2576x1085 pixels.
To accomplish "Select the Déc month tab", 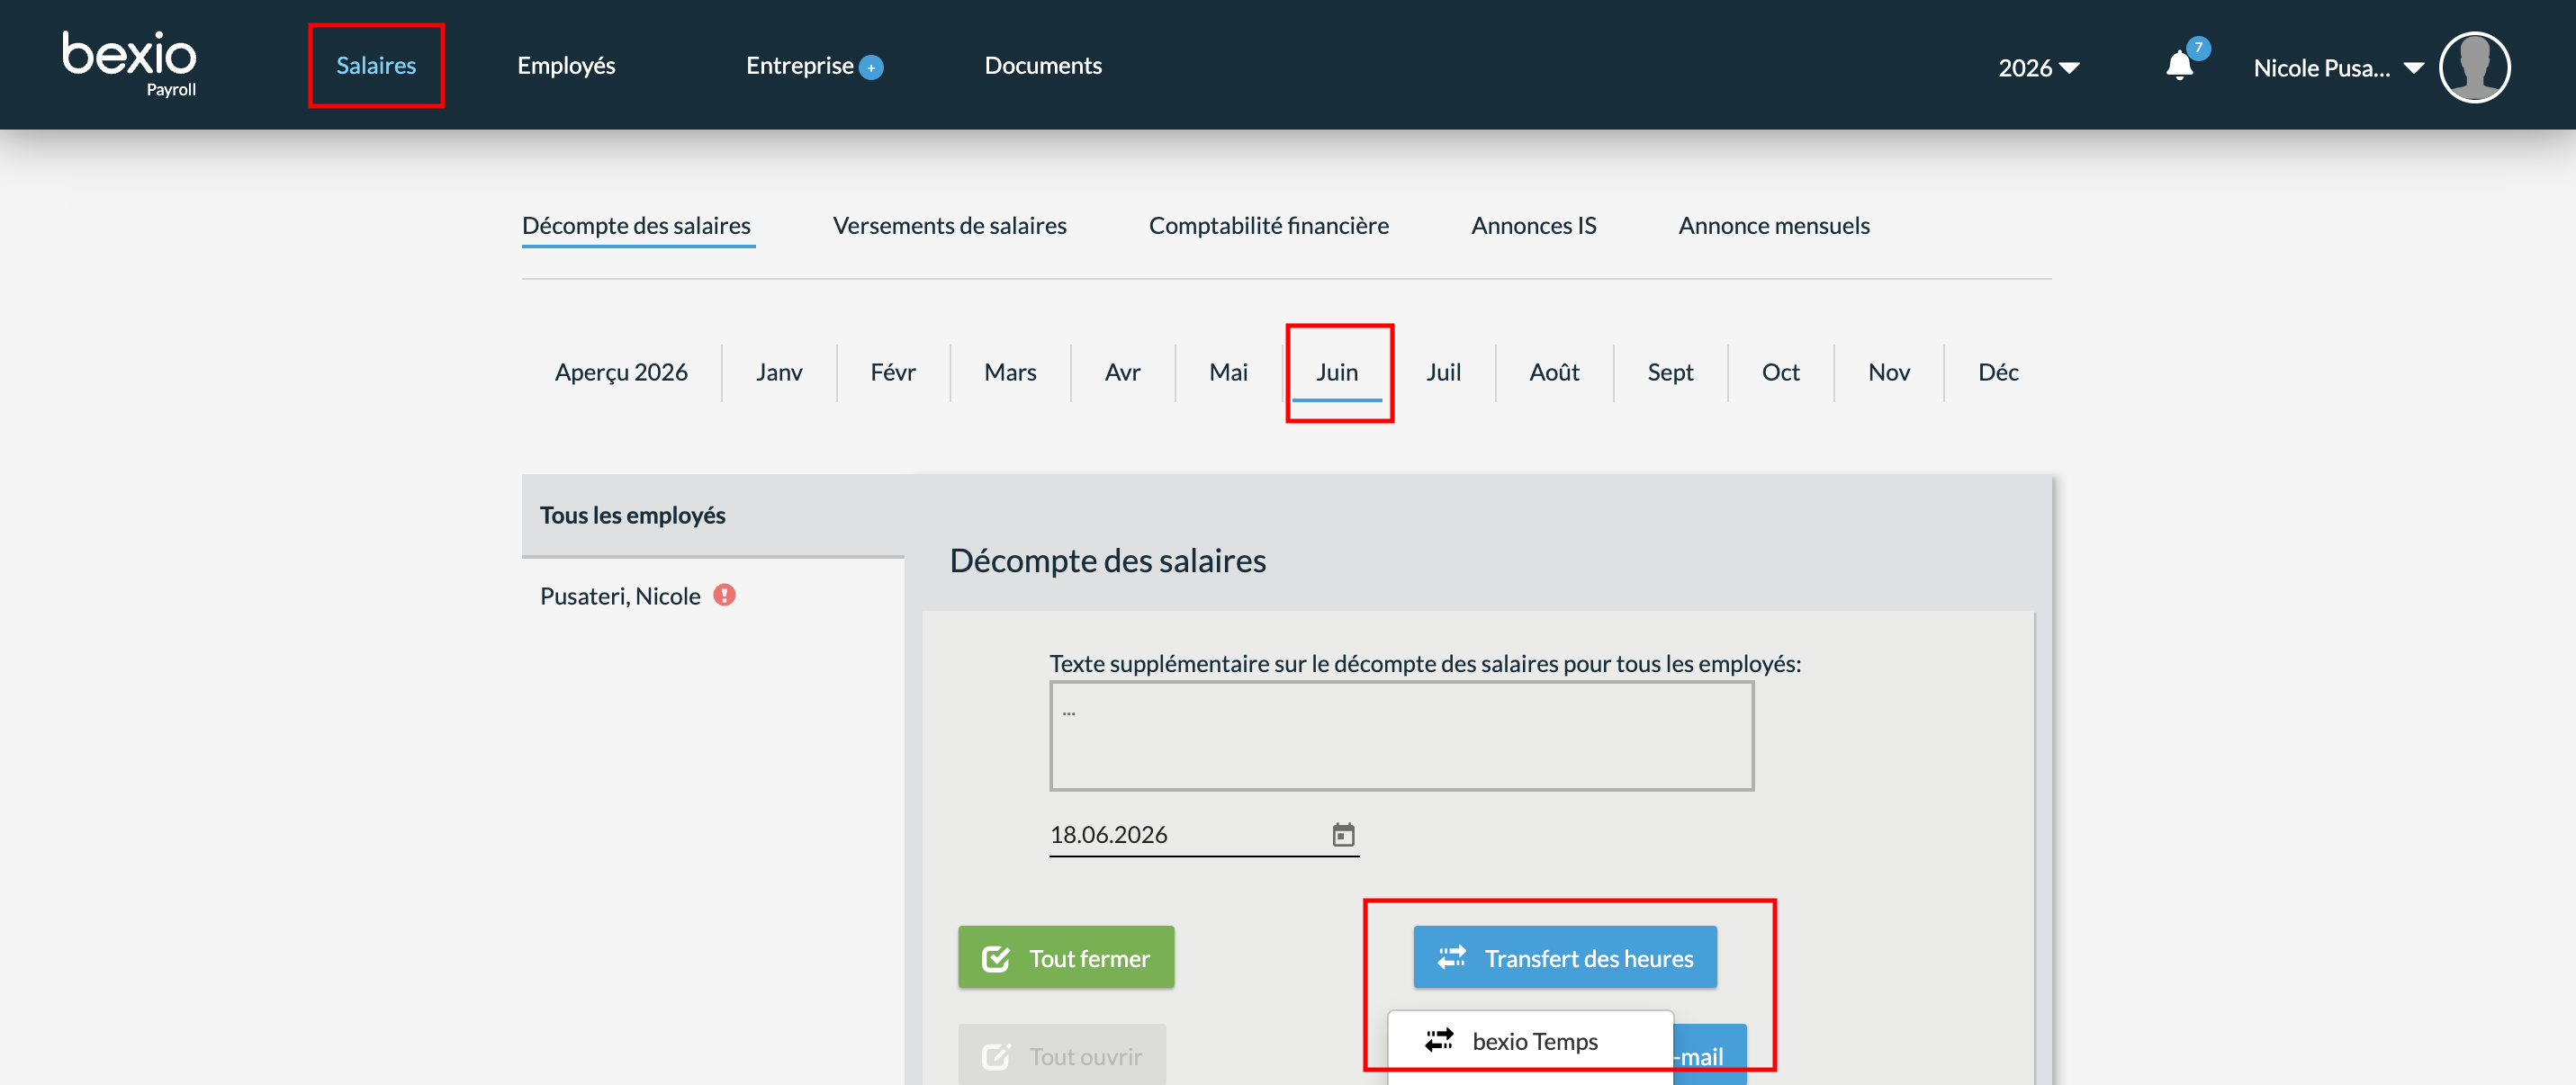I will pyautogui.click(x=1998, y=372).
